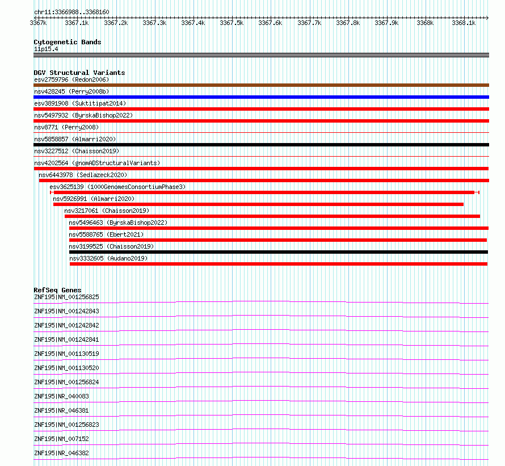Click the red esv3625139 bar with end whiskers

click(265, 192)
